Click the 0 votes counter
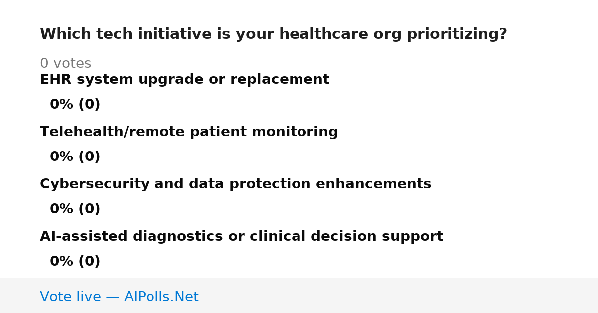598x313 pixels. (x=65, y=64)
